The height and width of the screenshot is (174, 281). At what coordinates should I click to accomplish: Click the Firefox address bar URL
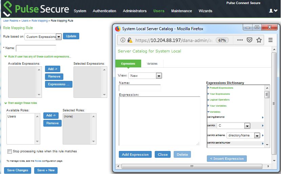point(174,40)
